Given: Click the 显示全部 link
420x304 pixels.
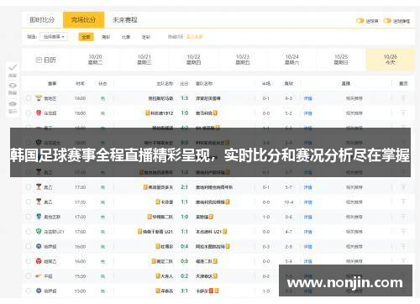Looking at the screenshot, I should 194,37.
